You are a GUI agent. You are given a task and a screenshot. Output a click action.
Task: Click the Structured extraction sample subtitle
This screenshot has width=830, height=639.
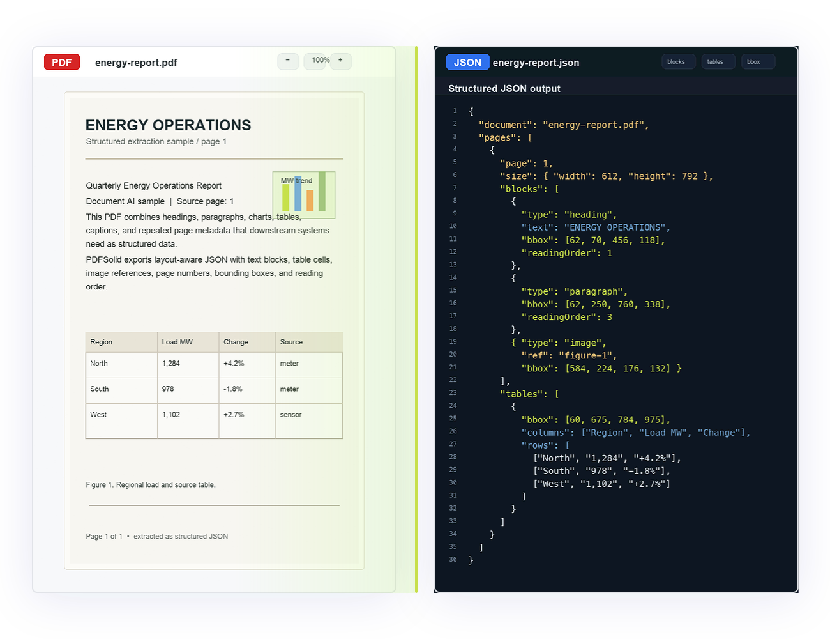click(156, 142)
